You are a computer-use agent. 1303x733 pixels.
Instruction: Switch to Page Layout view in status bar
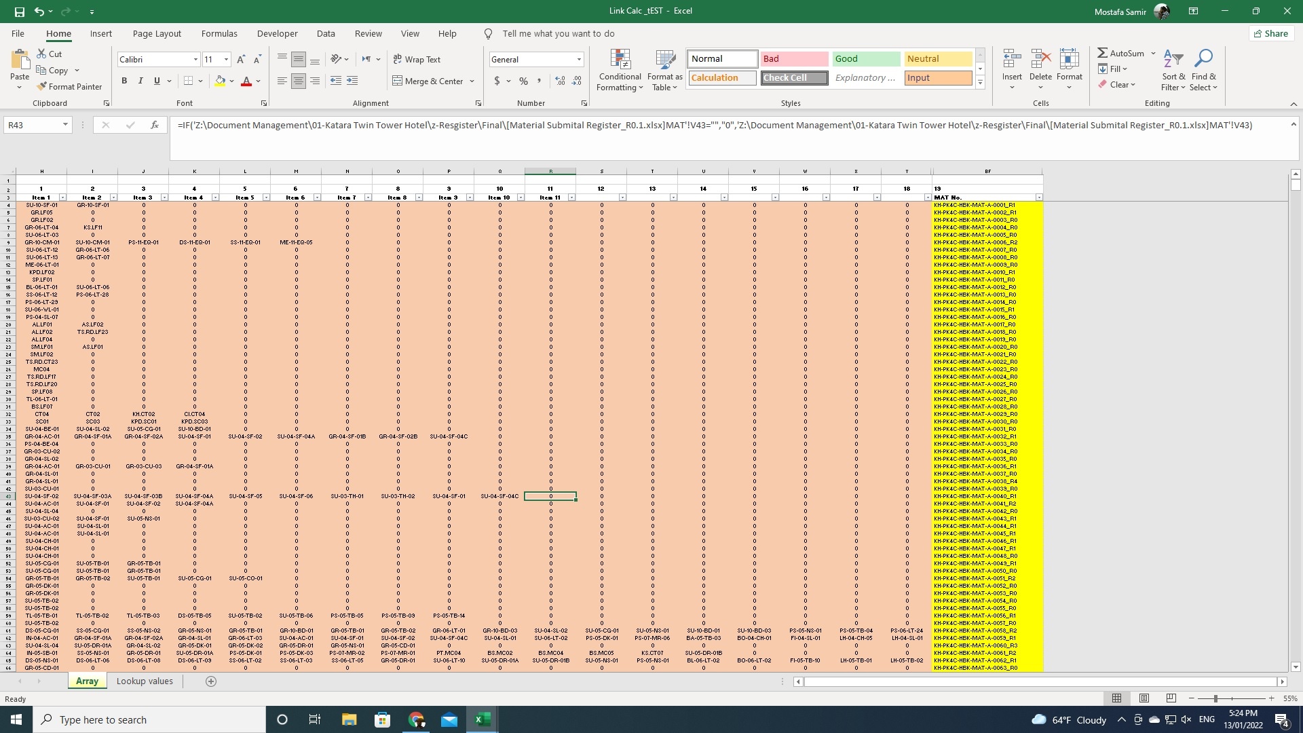pos(1144,698)
